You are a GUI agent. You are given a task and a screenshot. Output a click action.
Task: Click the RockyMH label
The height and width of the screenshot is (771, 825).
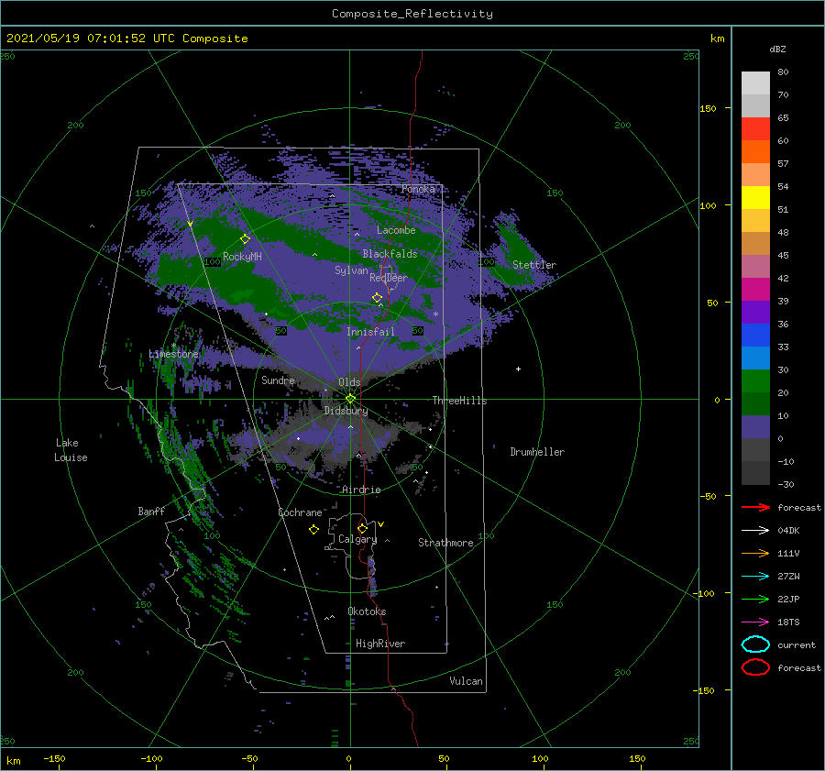(242, 257)
